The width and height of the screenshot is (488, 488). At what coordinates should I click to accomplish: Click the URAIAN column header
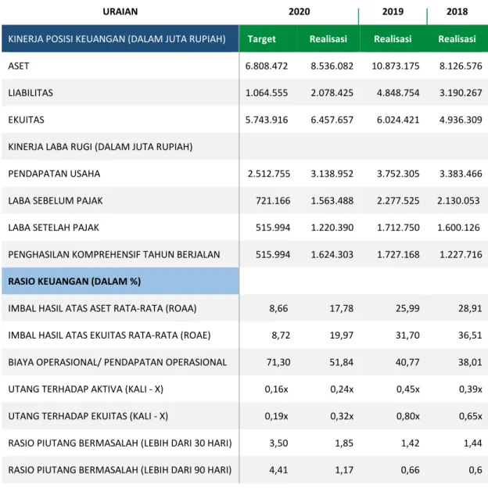pos(120,12)
